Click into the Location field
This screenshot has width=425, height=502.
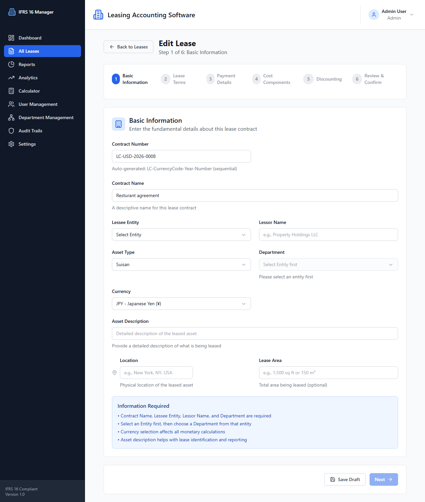pyautogui.click(x=156, y=373)
